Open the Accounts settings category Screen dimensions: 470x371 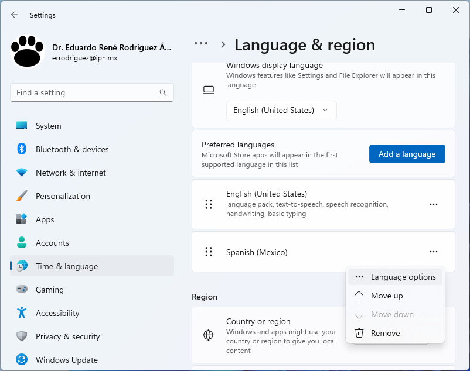coord(52,243)
